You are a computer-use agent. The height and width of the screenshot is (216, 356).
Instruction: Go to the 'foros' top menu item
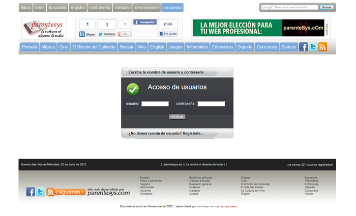(x=40, y=8)
